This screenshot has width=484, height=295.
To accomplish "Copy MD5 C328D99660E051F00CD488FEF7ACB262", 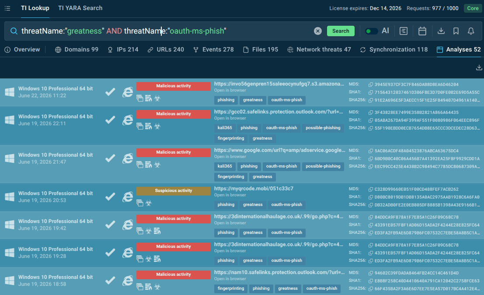I will [370, 189].
